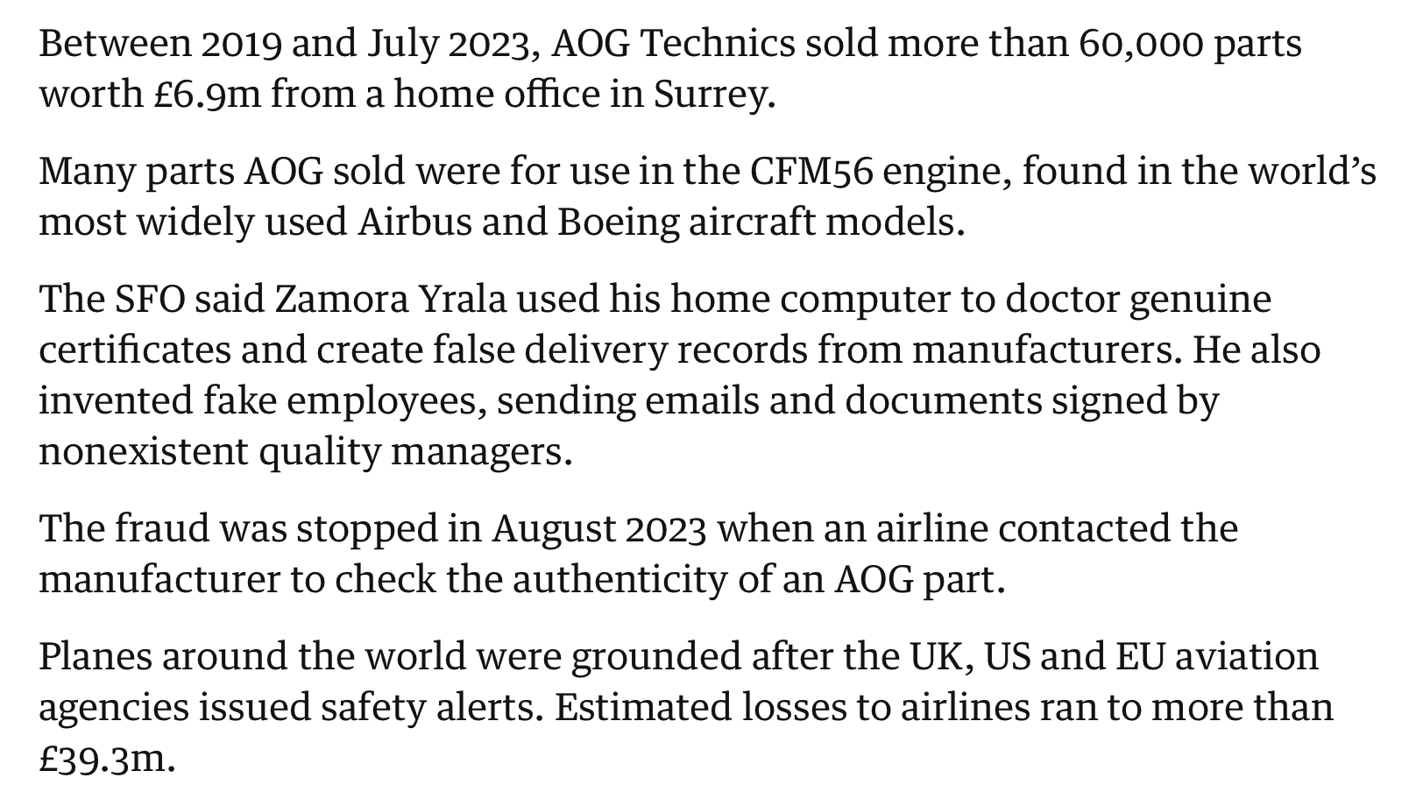The height and width of the screenshot is (799, 1423).
Task: Click the word "Boeing"
Action: tap(618, 222)
